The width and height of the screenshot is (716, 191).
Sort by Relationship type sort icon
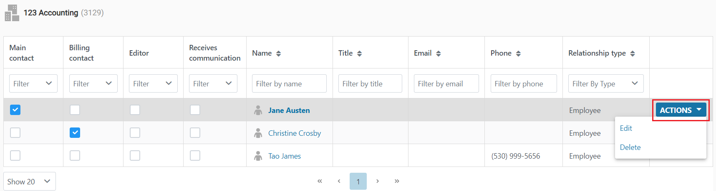pos(633,53)
